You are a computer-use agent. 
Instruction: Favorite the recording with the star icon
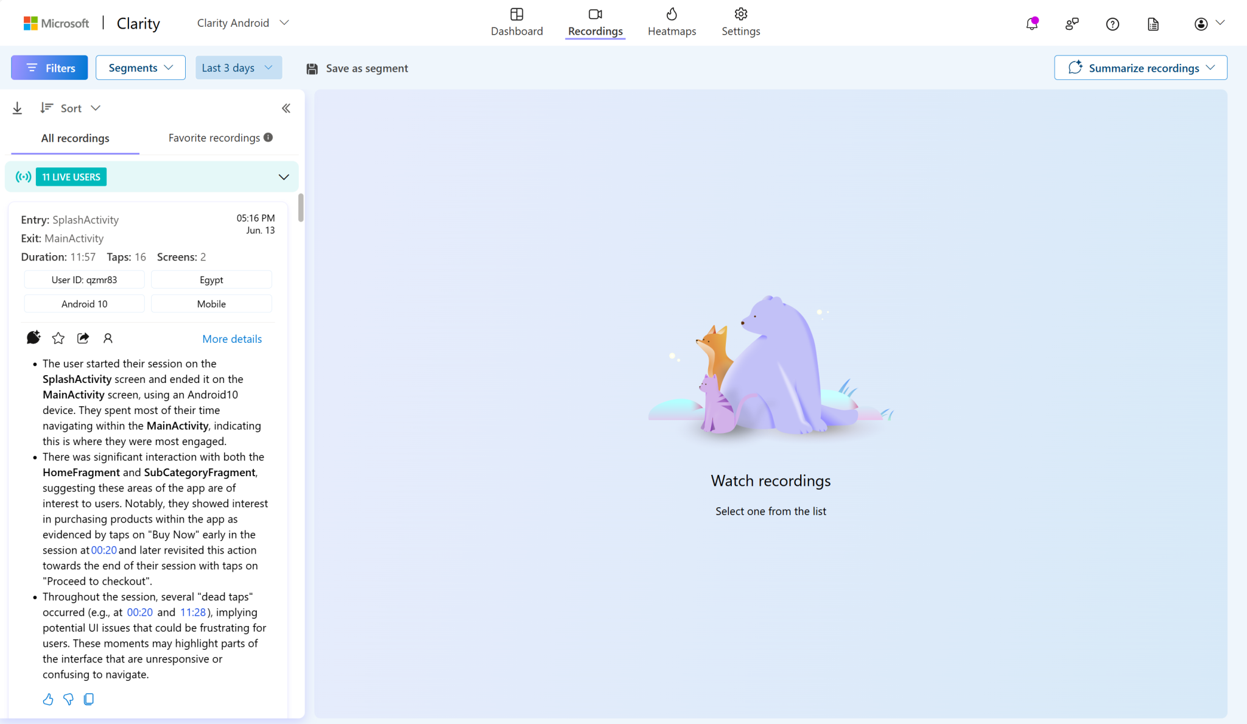tap(58, 337)
